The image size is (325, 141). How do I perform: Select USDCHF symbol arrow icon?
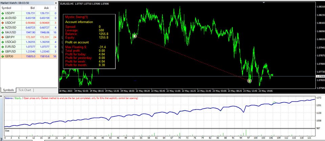[2, 23]
